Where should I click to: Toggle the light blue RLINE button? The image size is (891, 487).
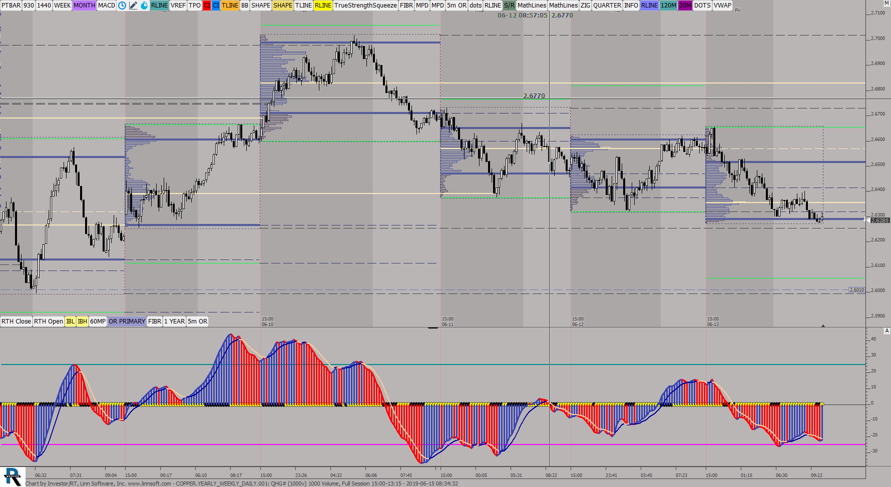[650, 5]
